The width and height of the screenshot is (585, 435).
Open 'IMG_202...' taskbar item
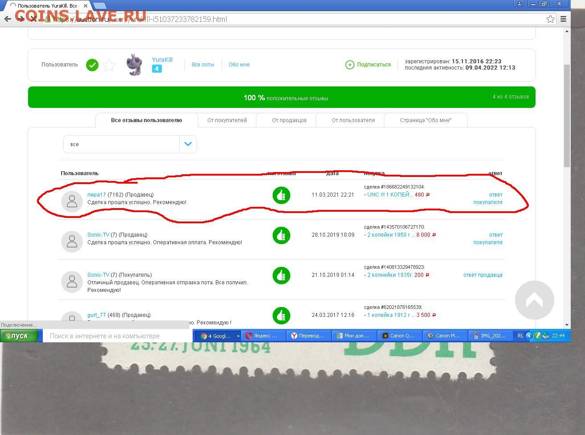click(x=490, y=336)
